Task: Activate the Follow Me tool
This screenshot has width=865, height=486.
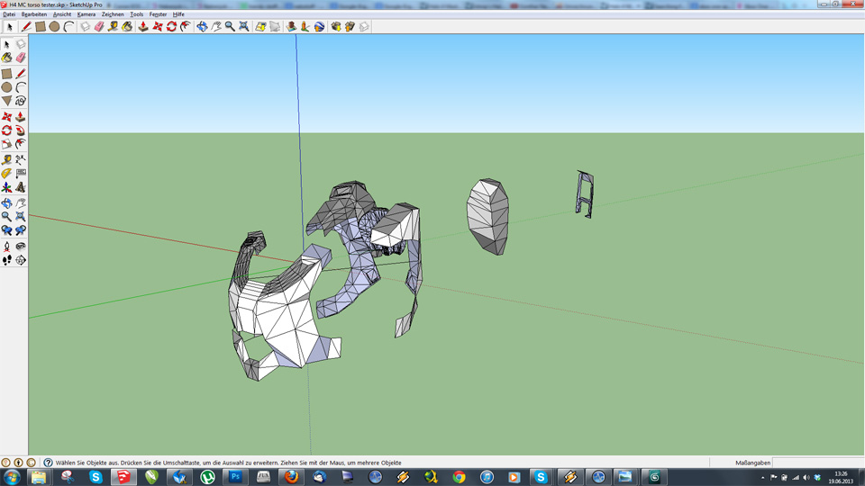Action: click(21, 130)
